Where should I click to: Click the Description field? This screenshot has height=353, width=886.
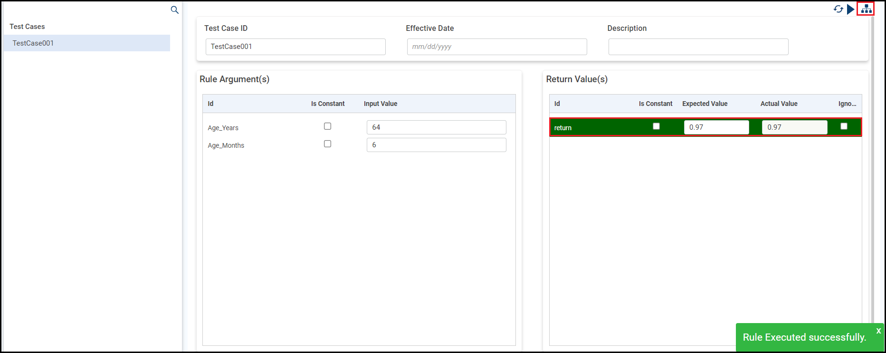[698, 47]
